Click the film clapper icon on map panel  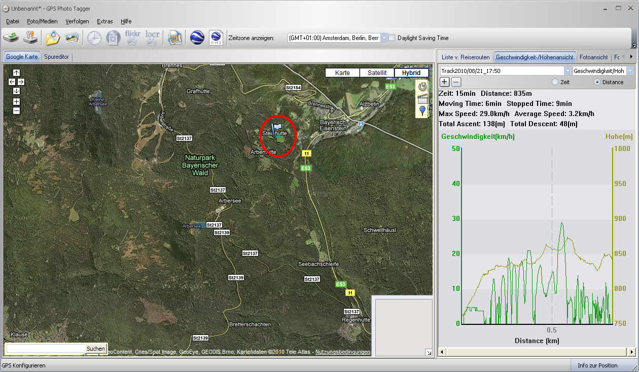coord(422,99)
